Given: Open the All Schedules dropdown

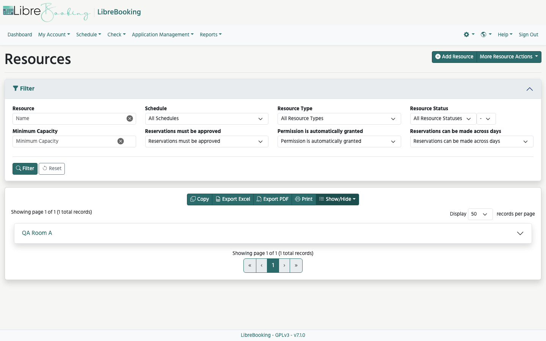Looking at the screenshot, I should [x=207, y=119].
